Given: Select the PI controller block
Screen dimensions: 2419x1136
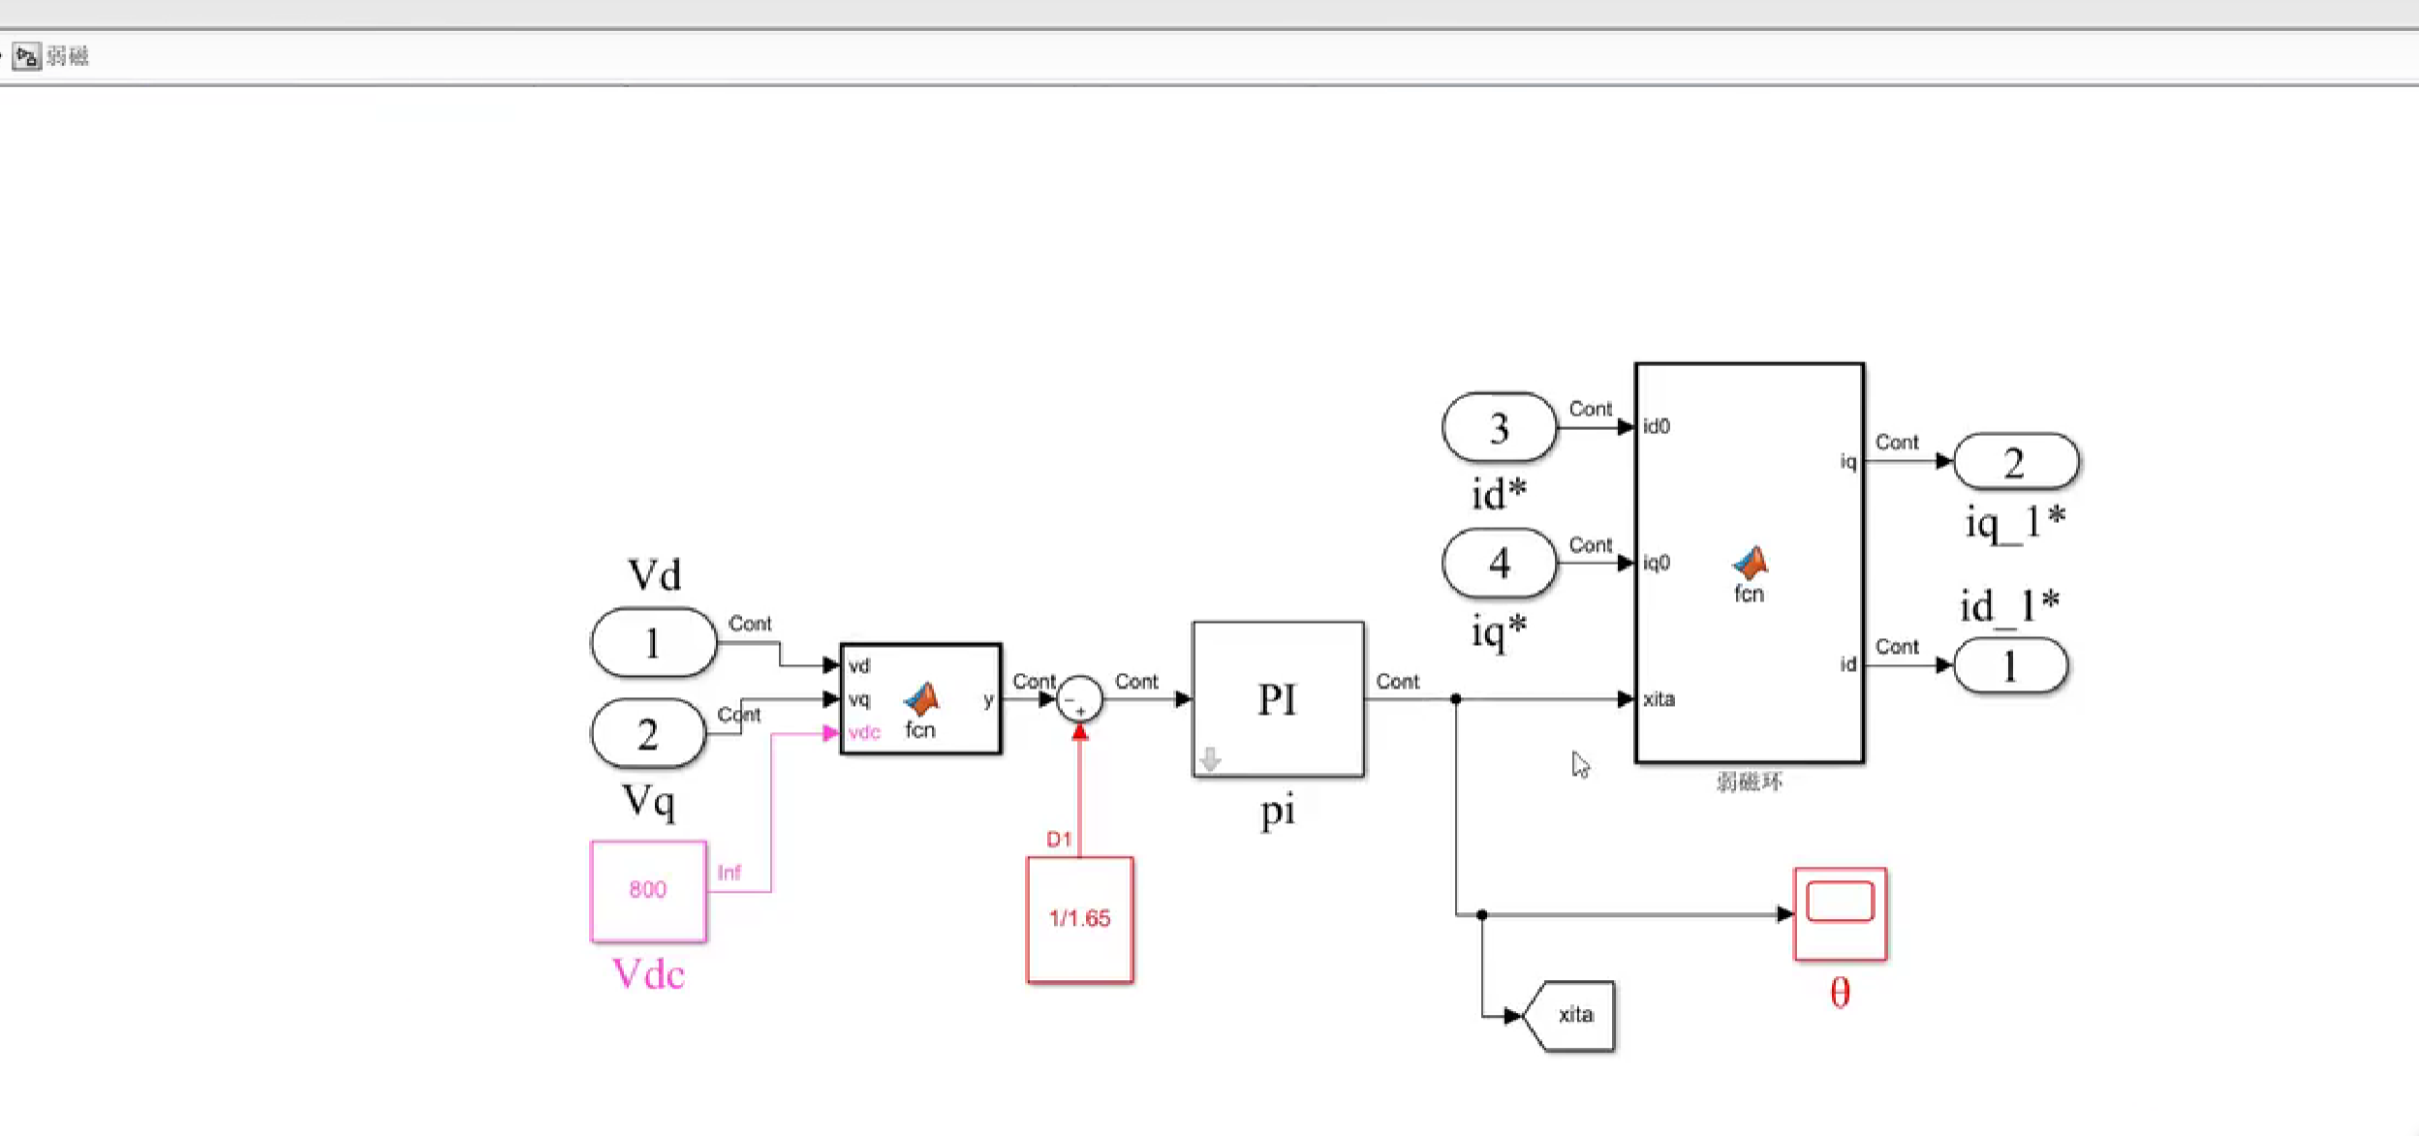Looking at the screenshot, I should click(x=1277, y=698).
